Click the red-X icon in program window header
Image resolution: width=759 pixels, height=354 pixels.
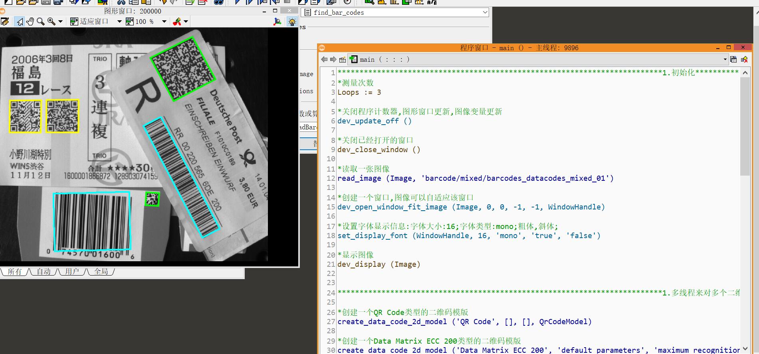coord(744,59)
